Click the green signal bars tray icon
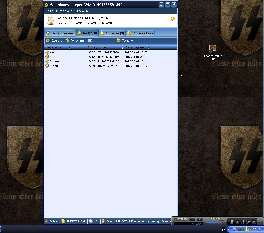This screenshot has width=264, height=233. point(244,229)
